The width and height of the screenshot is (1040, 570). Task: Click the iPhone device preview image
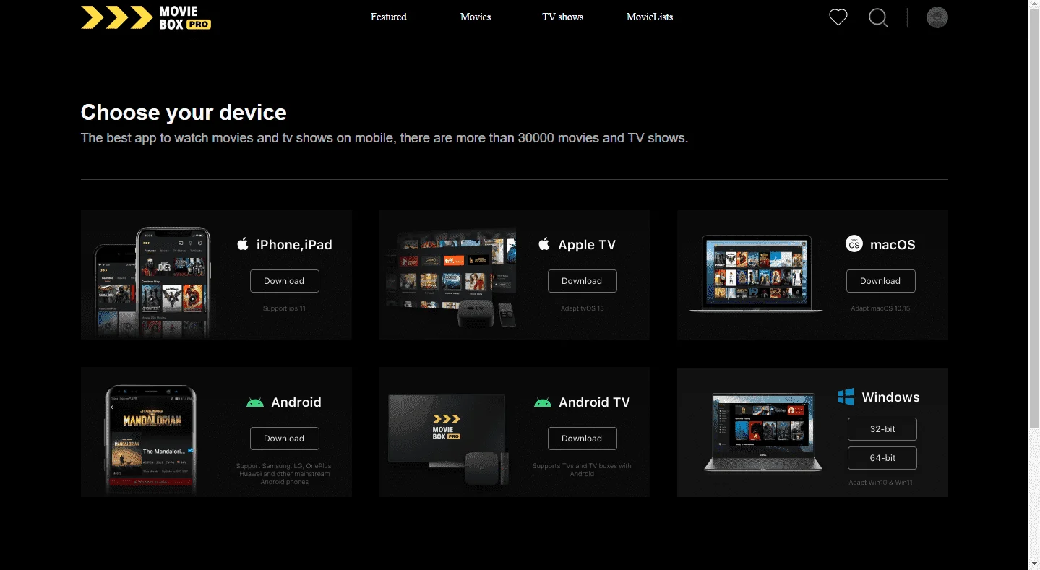[x=153, y=282]
